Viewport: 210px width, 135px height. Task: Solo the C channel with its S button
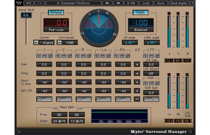tap(58, 56)
